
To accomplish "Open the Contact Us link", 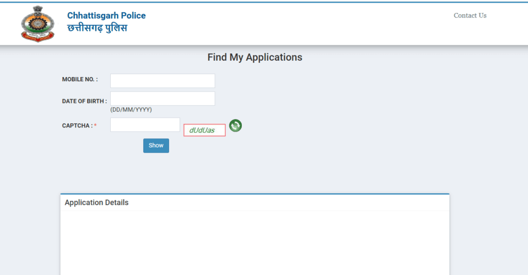I will point(470,15).
